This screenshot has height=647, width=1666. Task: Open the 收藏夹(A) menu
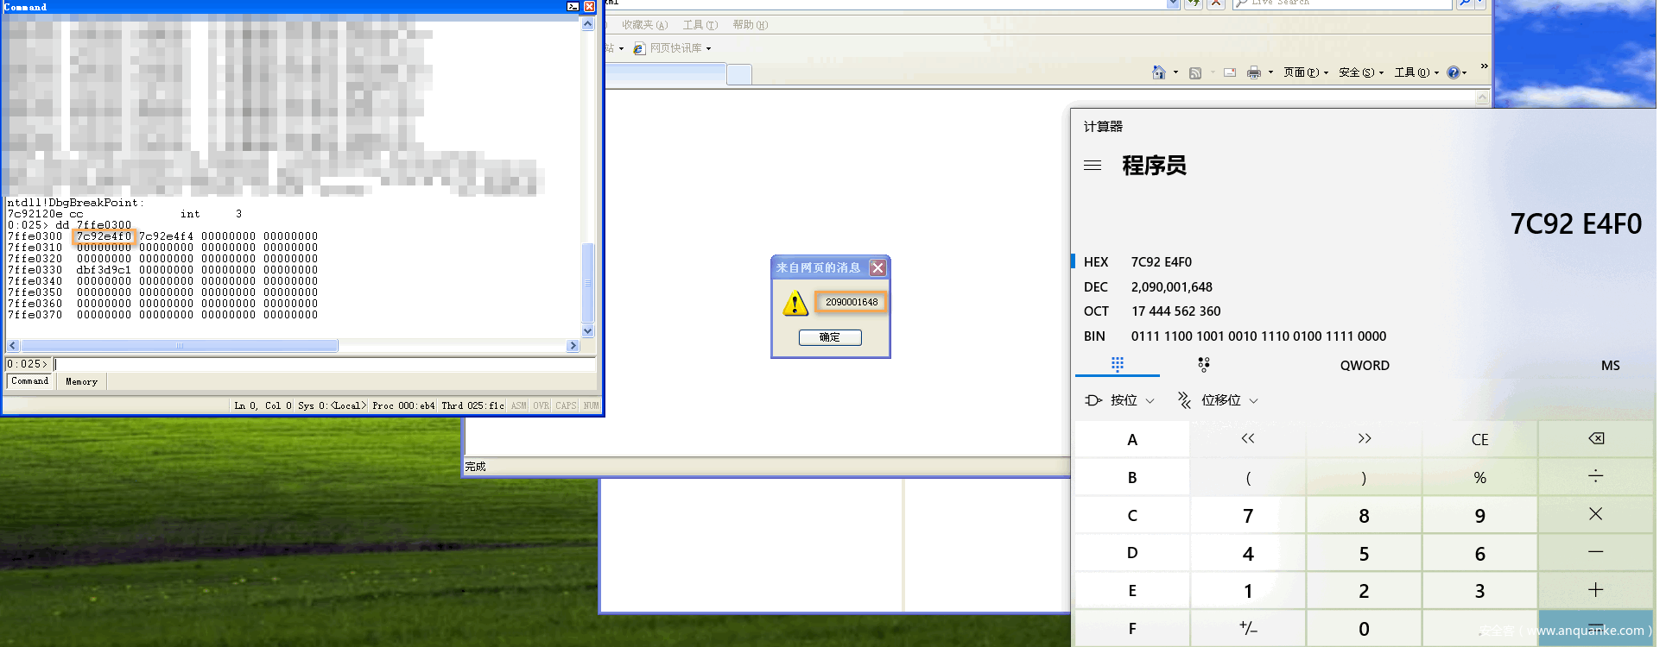[644, 25]
